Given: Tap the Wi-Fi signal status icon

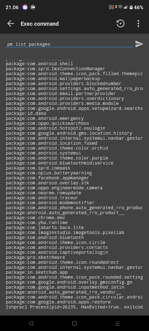Looking at the screenshot, I should (120, 7).
